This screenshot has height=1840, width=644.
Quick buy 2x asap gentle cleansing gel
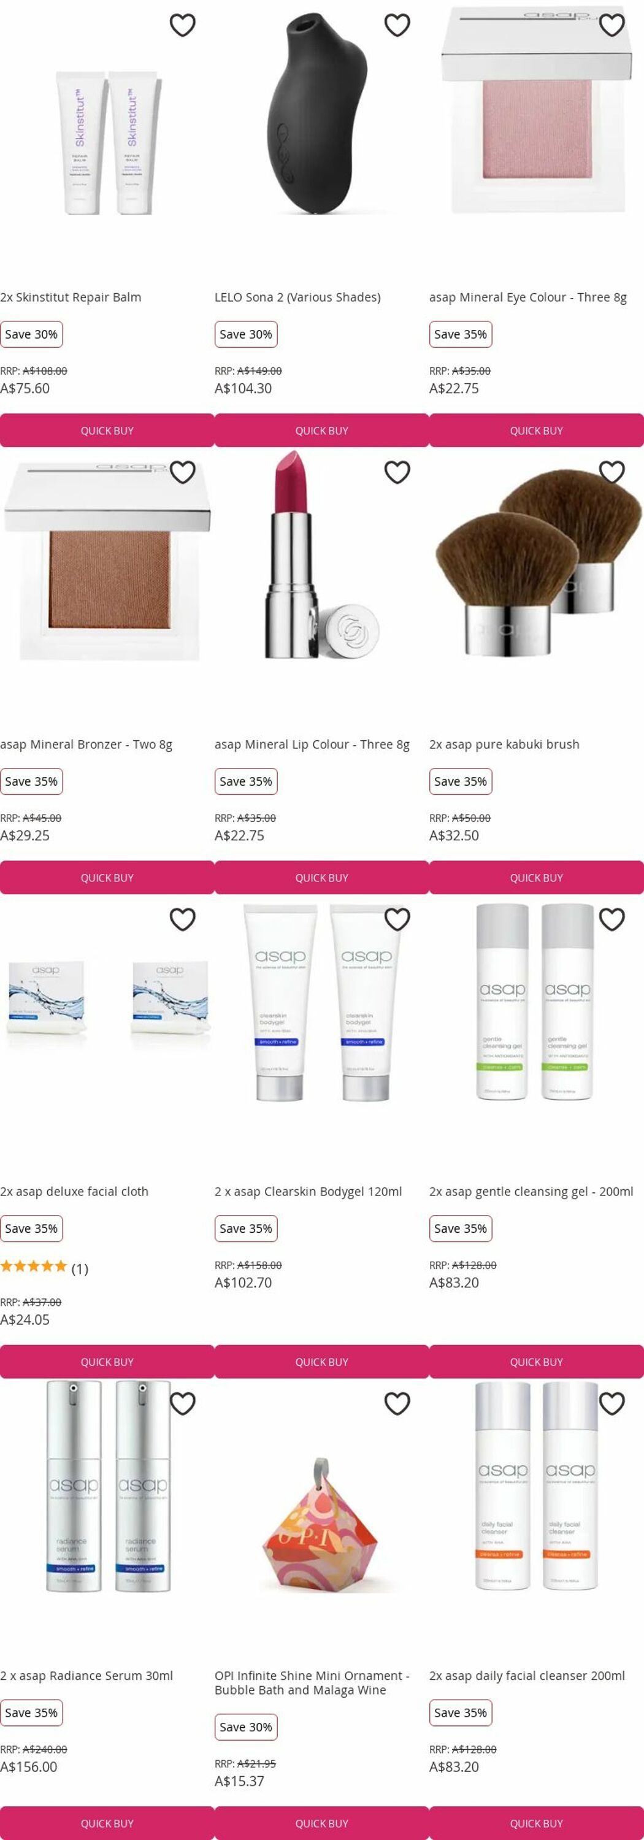coord(536,1362)
